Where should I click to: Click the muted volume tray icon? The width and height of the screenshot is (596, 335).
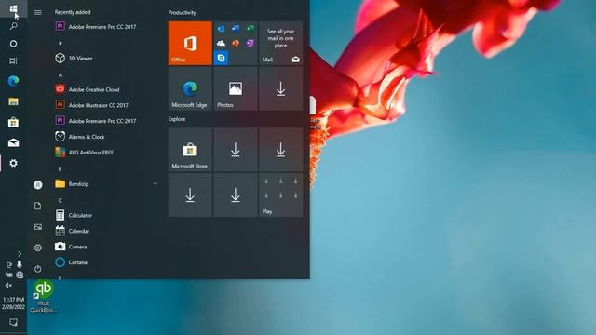coord(8,286)
